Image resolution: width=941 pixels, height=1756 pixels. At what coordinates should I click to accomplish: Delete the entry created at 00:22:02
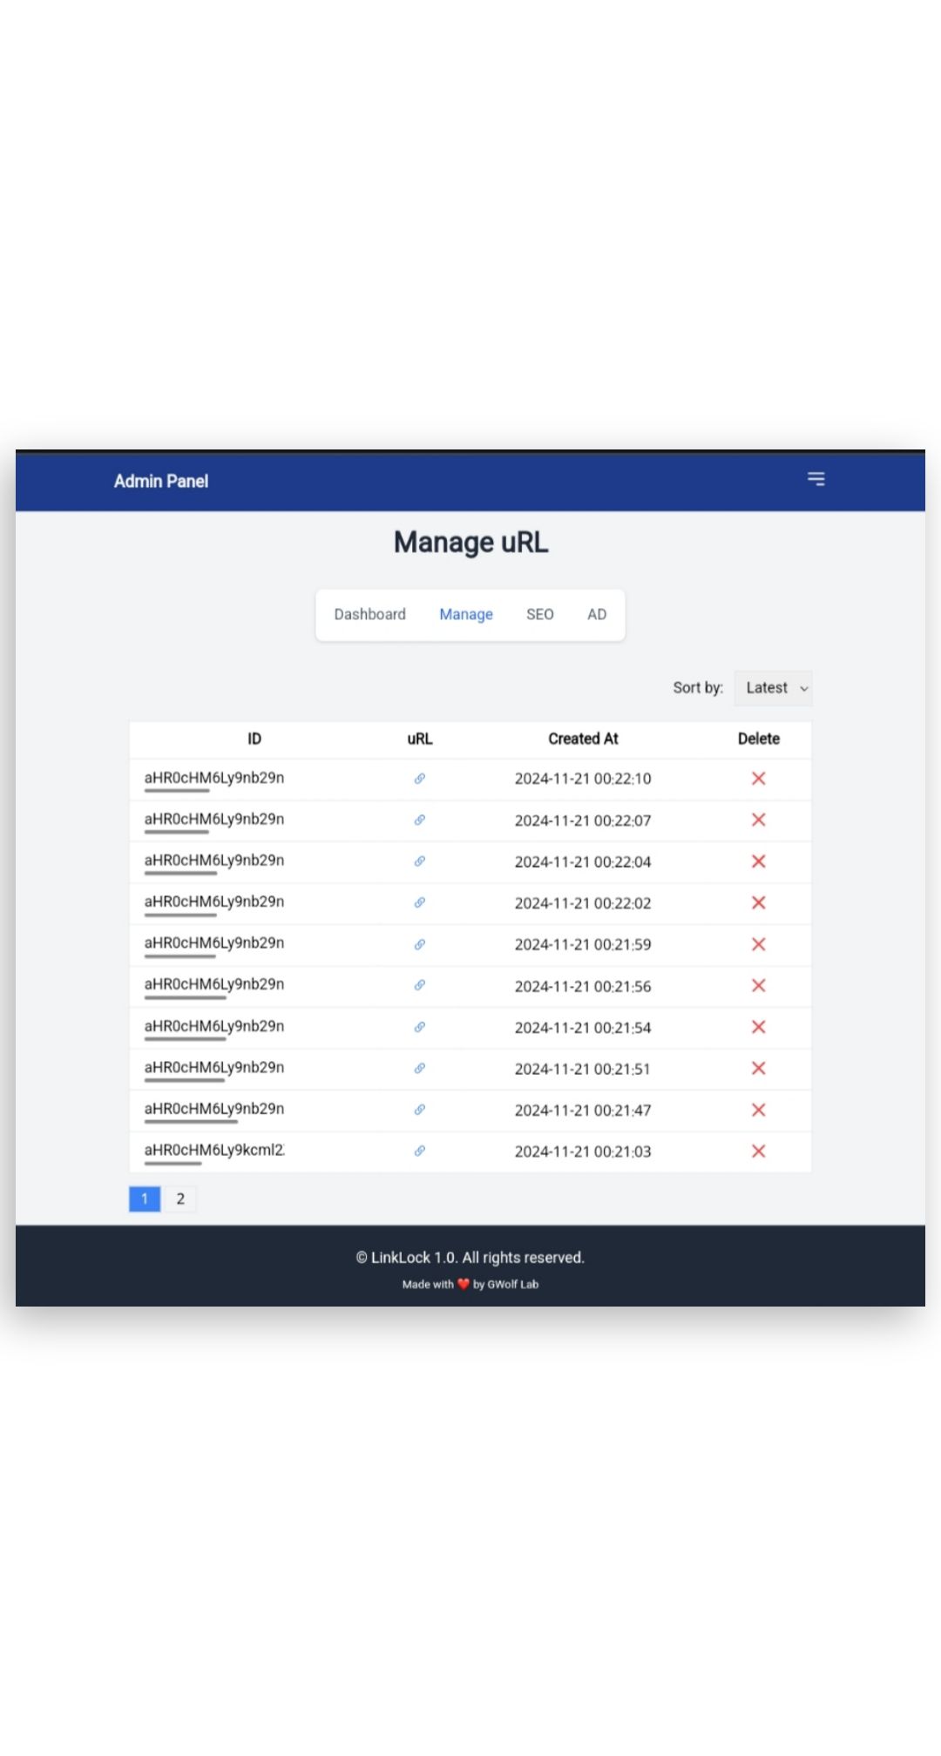(x=759, y=902)
